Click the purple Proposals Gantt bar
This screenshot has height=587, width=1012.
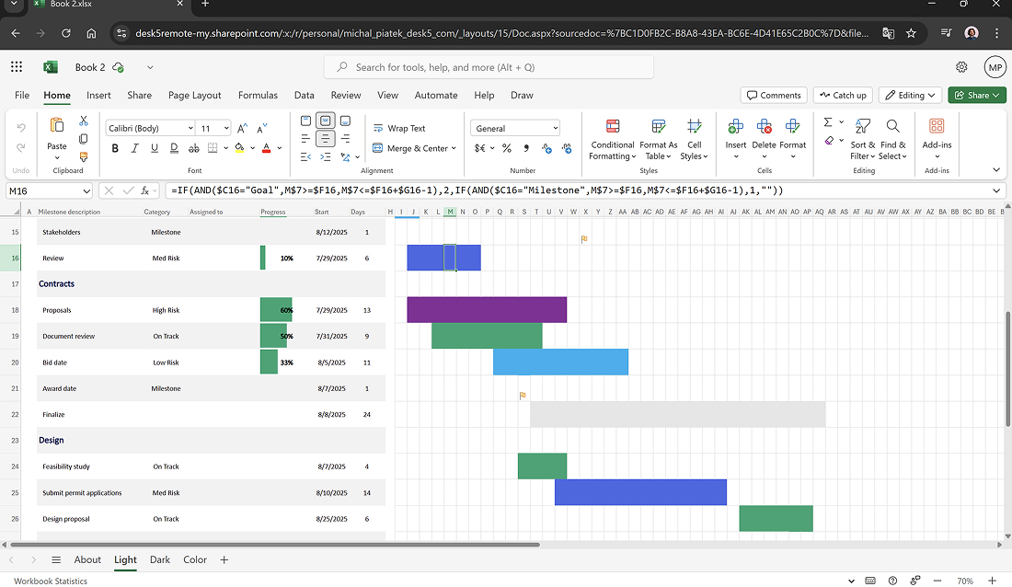[487, 310]
